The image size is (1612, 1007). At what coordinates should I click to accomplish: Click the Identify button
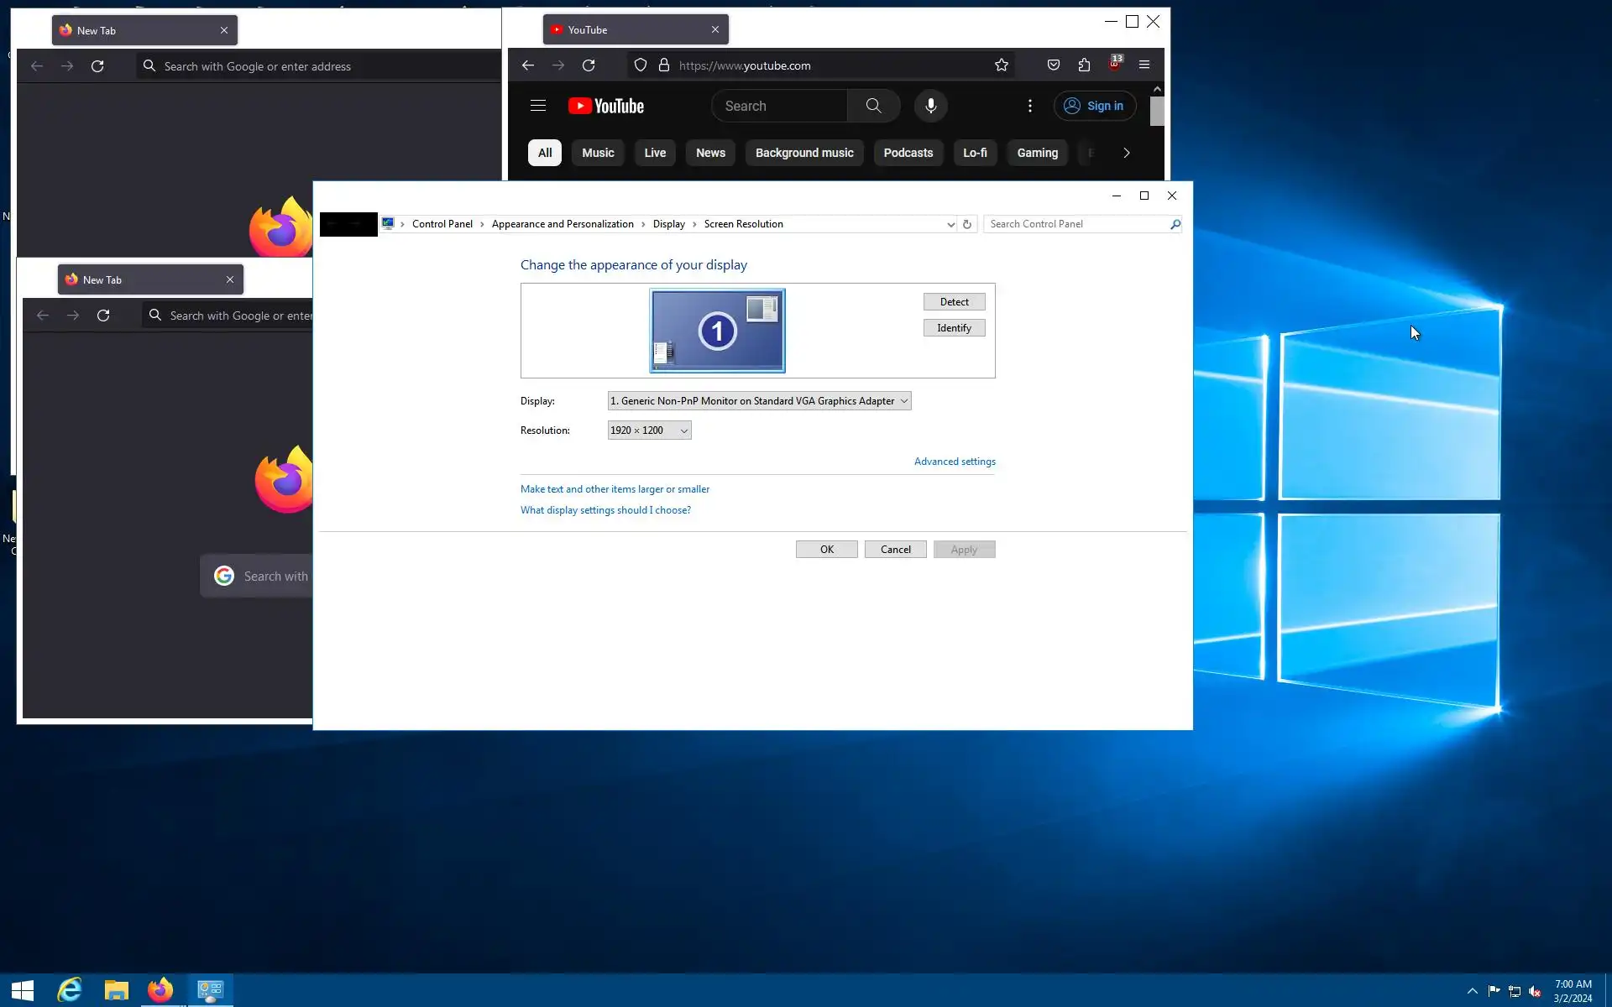(x=954, y=328)
